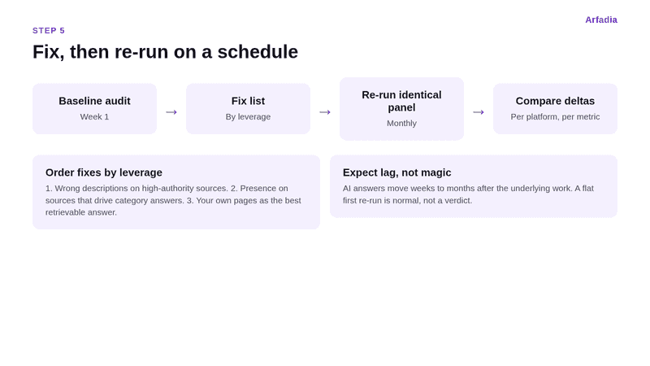Click the 'By leverage' subtitle text
The image size is (650, 366).
click(x=248, y=117)
